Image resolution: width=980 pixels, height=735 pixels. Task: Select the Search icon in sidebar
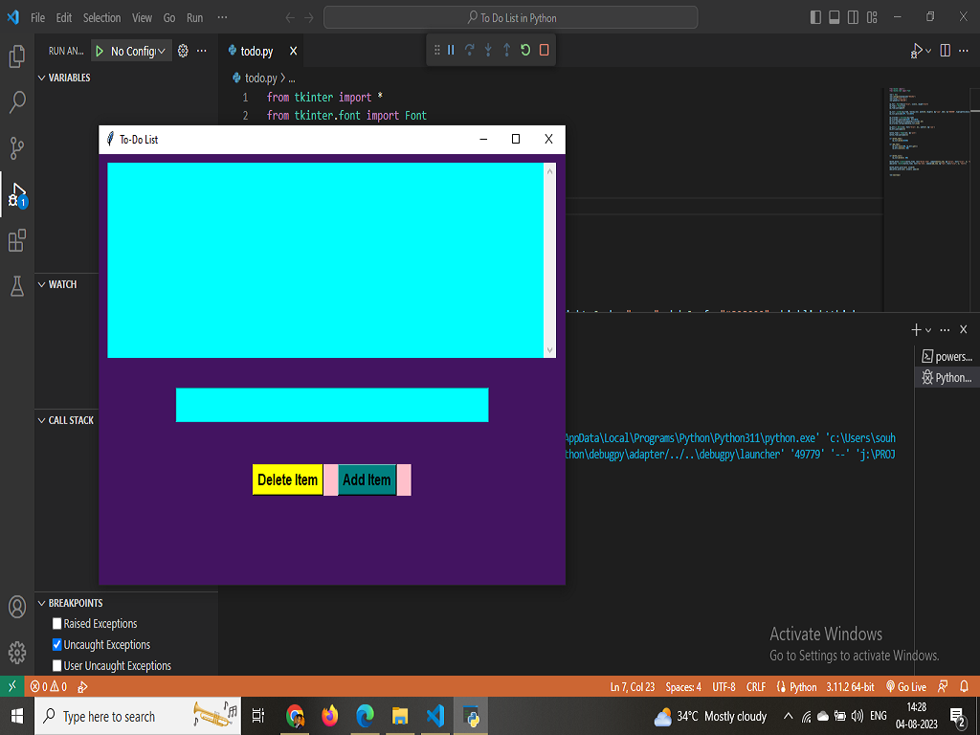pos(16,101)
